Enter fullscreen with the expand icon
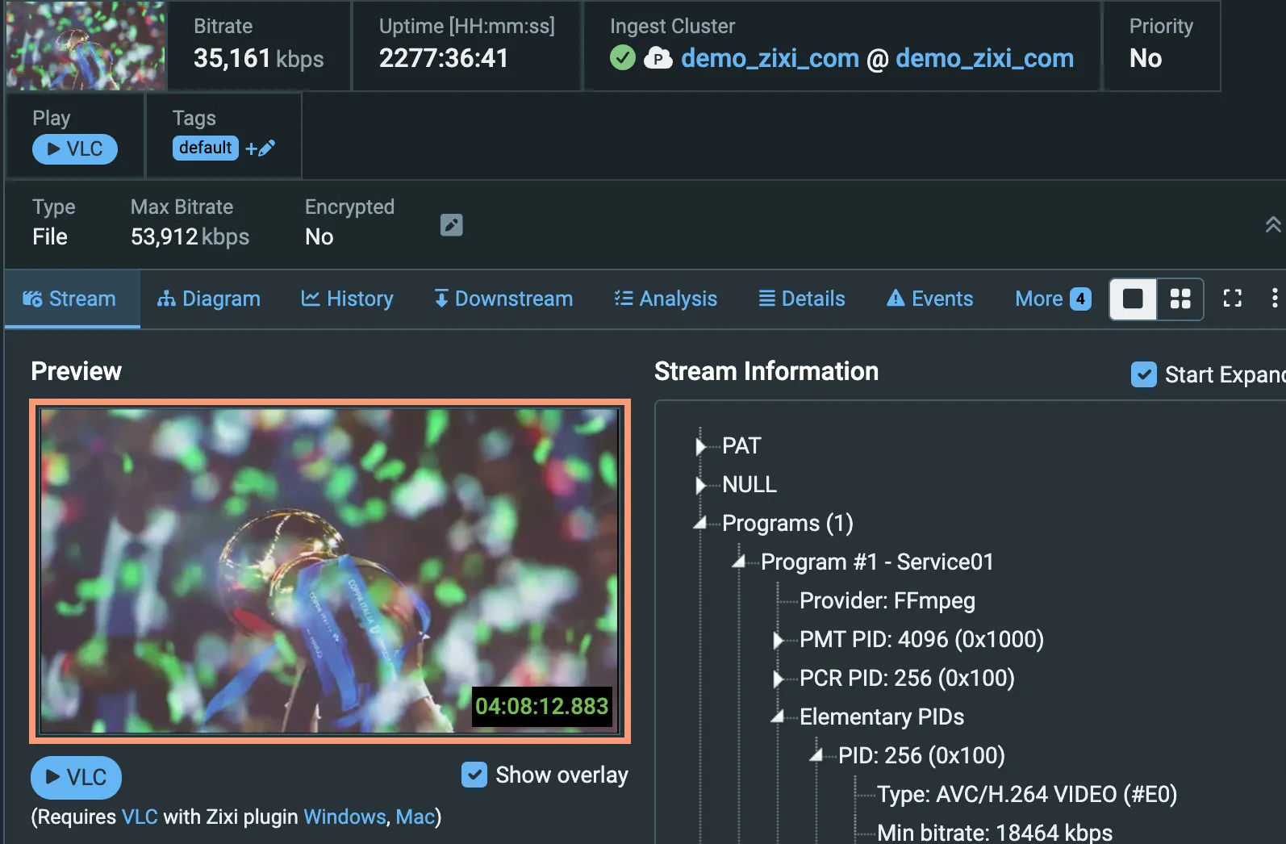The image size is (1286, 844). point(1233,299)
